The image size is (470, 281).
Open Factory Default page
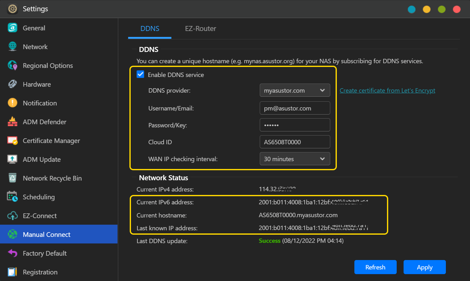[x=59, y=253]
